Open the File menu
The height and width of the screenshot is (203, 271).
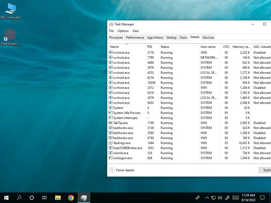pos(111,31)
